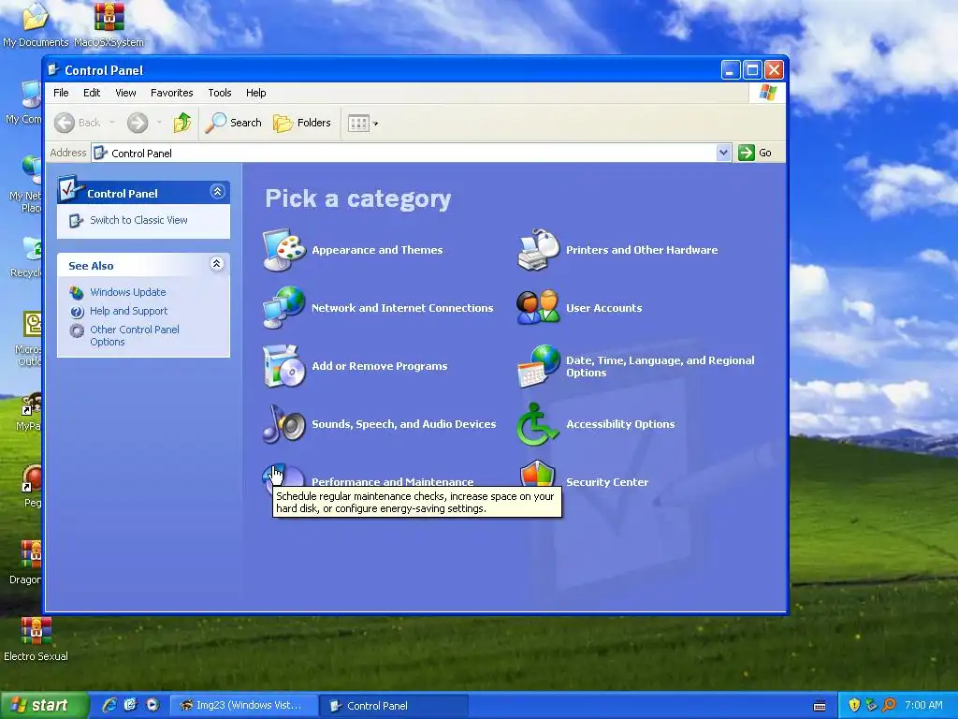Open the Edit menu
Screen dimensions: 958x719
(x=92, y=93)
